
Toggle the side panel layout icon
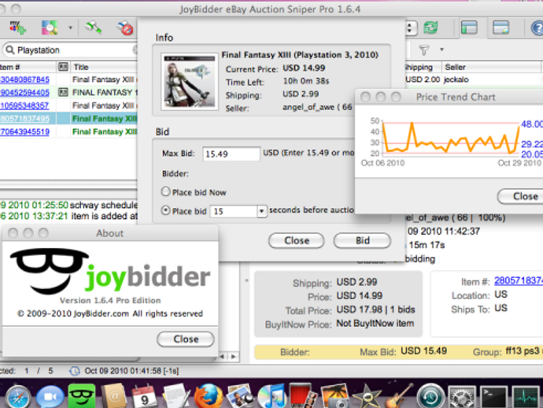coord(469,28)
